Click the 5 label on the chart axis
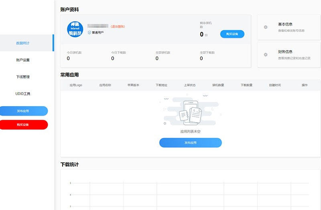 coord(71,183)
